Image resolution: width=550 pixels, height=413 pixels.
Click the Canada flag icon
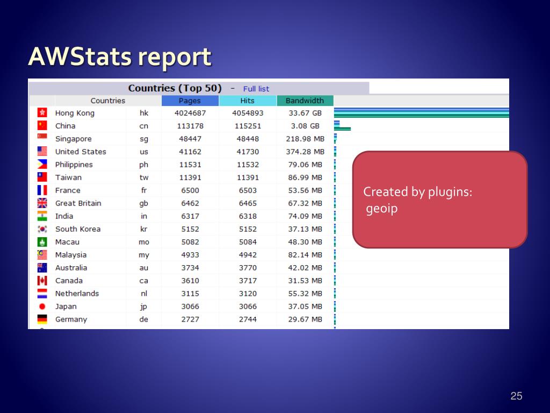click(x=42, y=280)
